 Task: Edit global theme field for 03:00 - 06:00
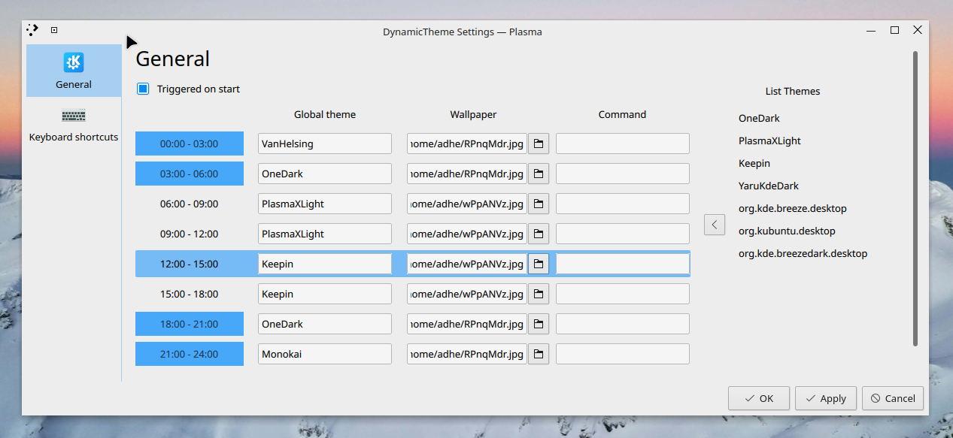coord(325,174)
